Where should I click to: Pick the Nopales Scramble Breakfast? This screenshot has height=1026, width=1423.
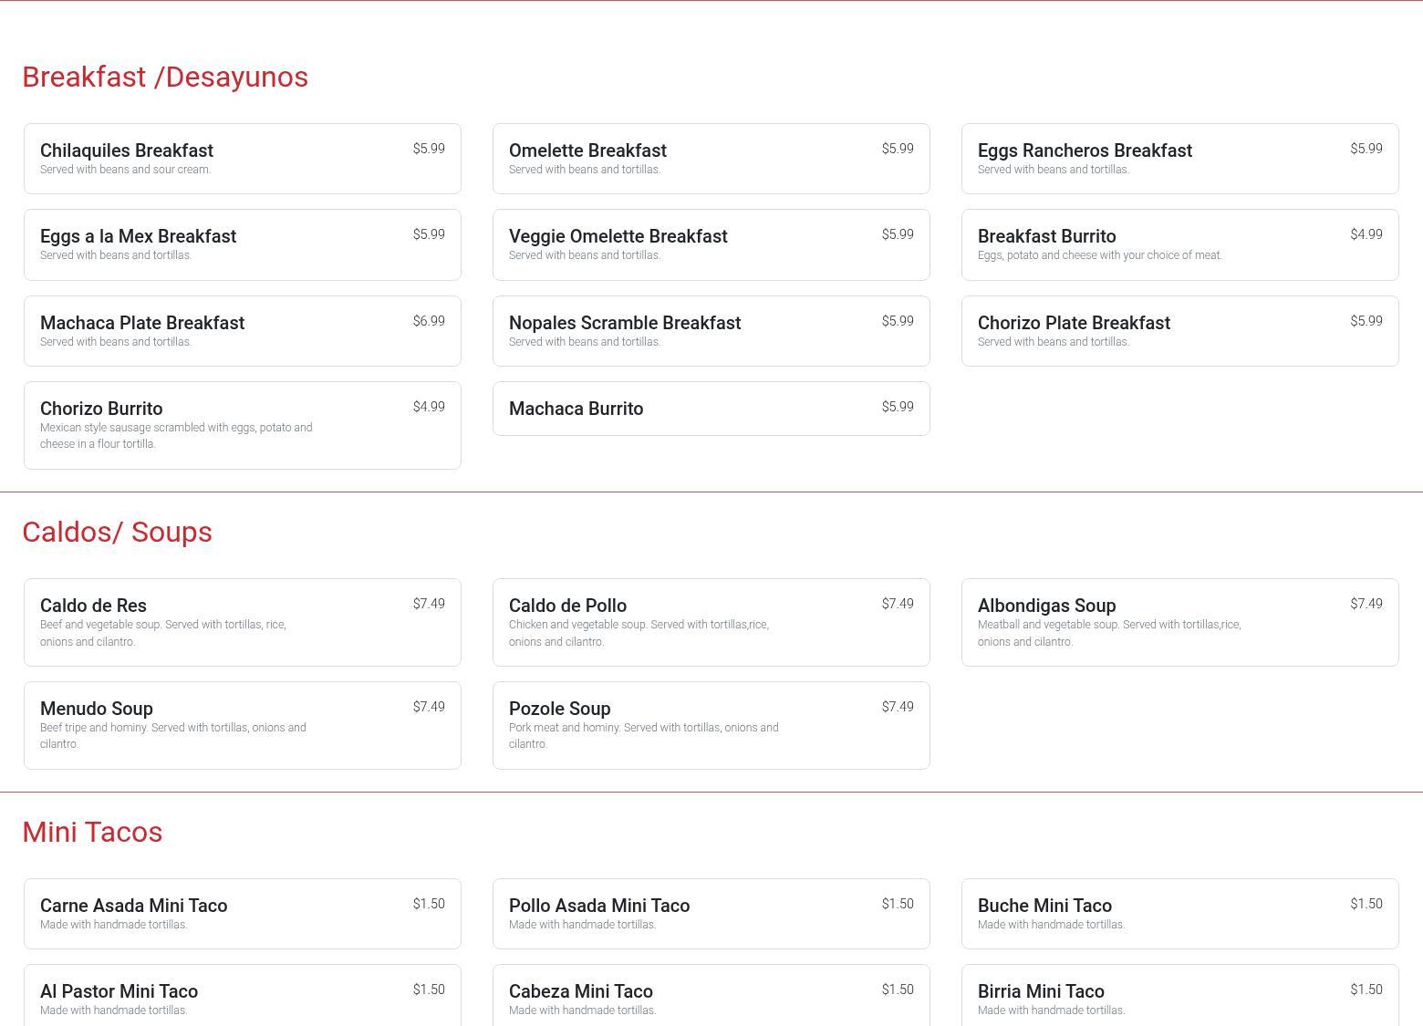click(x=711, y=331)
